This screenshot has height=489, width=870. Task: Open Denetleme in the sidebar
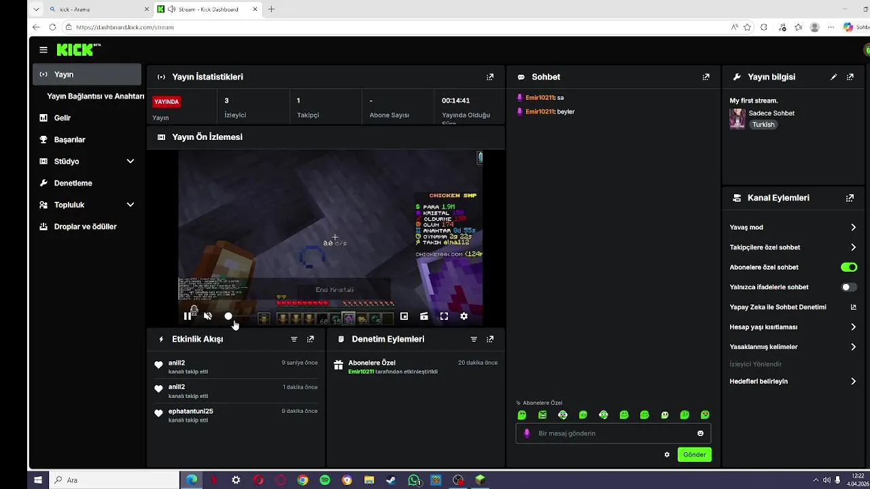click(87, 183)
